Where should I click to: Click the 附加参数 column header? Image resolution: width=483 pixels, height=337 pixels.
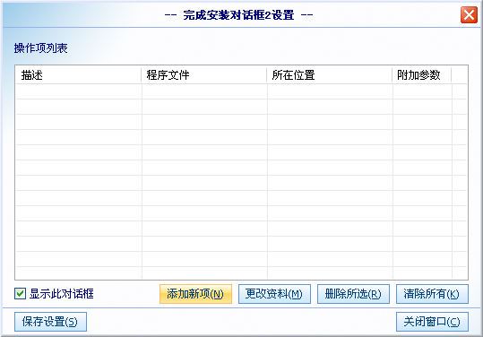422,75
